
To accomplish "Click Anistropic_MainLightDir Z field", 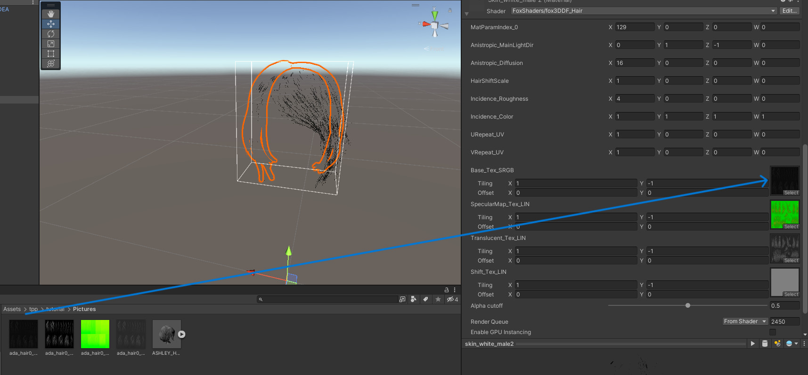I will click(732, 45).
